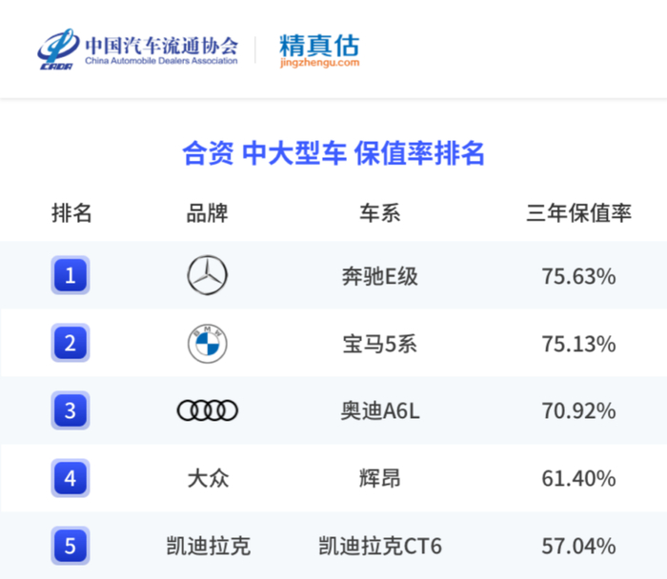Open the jingzhengu.com link
Viewport: 667px width, 579px height.
[x=320, y=63]
